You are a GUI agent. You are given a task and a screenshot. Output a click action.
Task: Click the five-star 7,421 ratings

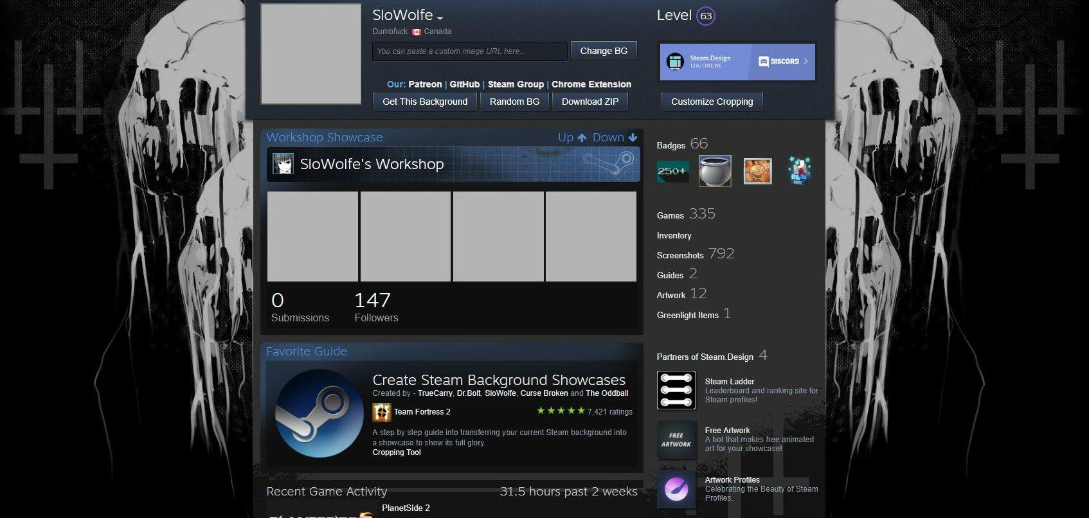tap(584, 411)
